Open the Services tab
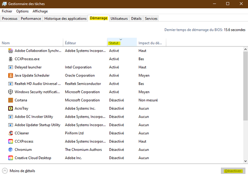 click(x=151, y=18)
